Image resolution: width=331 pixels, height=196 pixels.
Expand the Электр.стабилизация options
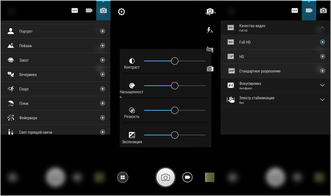point(322,100)
